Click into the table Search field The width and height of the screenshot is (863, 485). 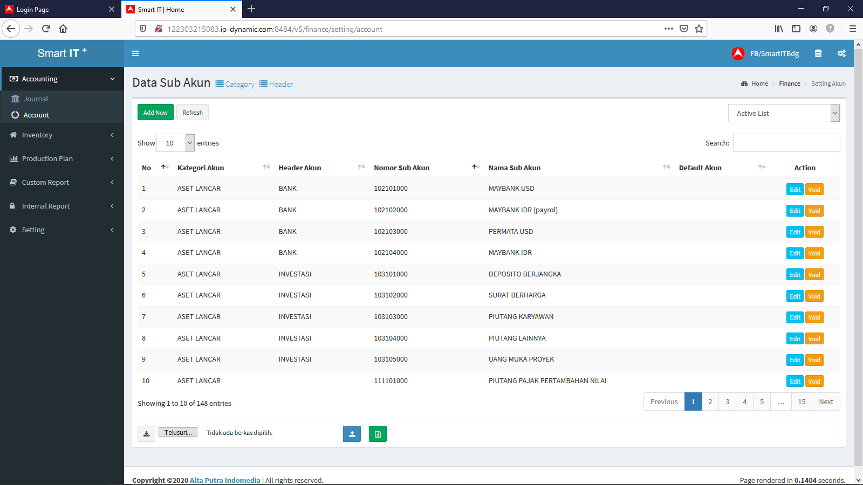786,143
